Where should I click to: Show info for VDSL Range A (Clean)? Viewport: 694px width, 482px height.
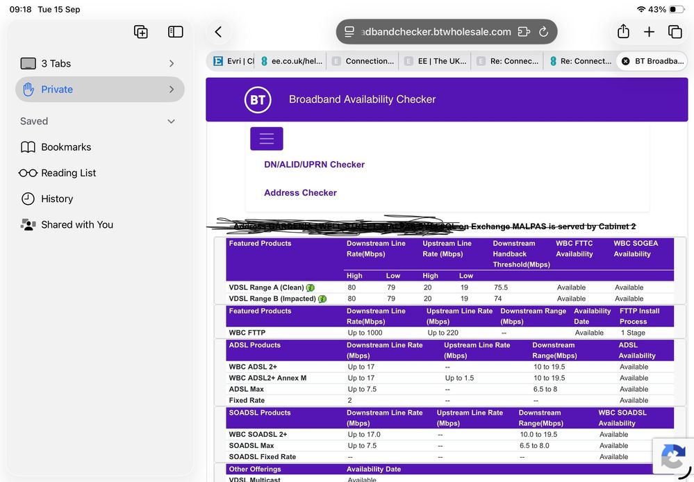click(311, 288)
